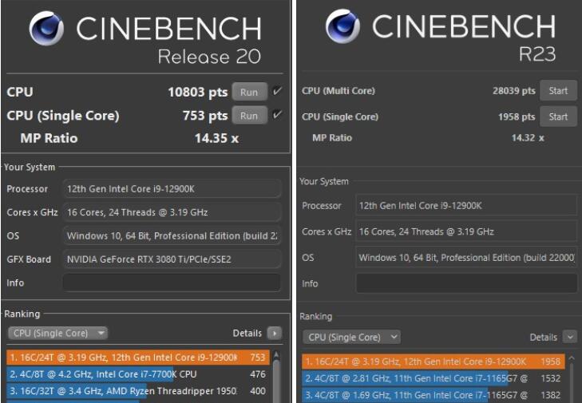
Task: Click the Info text field in R20
Action: coord(172,282)
